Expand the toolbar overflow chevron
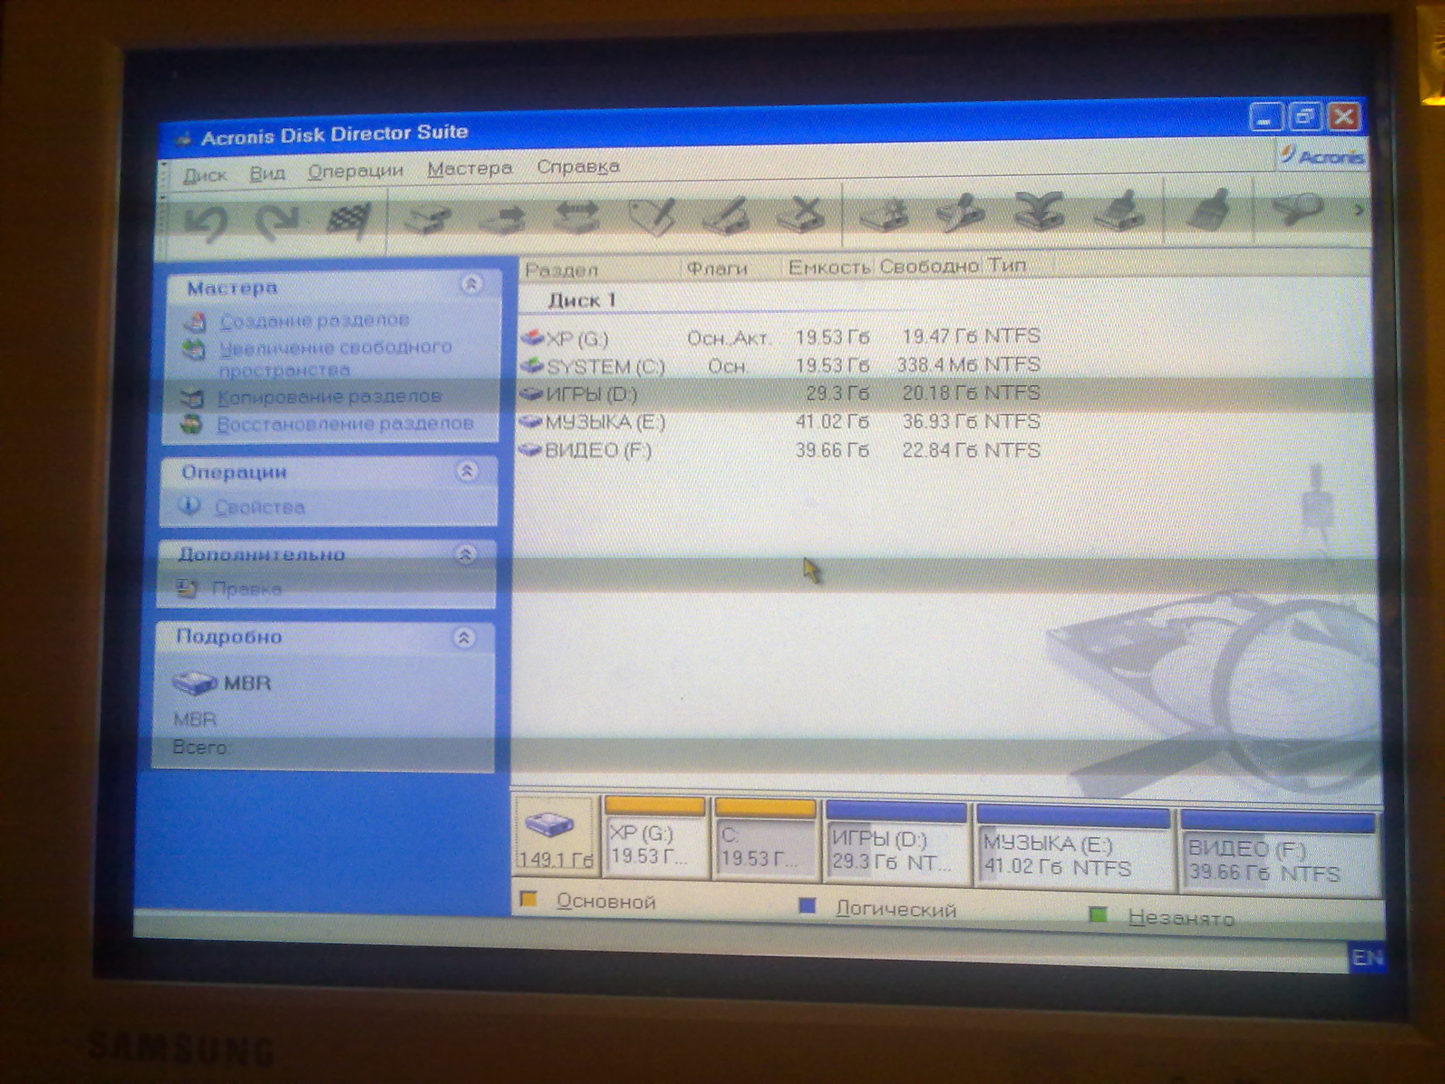Image resolution: width=1445 pixels, height=1084 pixels. 1359,210
